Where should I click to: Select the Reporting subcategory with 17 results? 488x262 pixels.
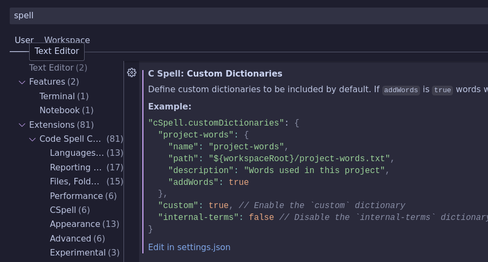75,167
